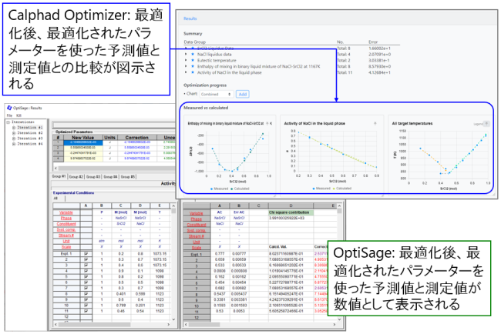This screenshot has width=501, height=334.
Task: Expand the NaCl liquidus data group row
Action: (186, 54)
